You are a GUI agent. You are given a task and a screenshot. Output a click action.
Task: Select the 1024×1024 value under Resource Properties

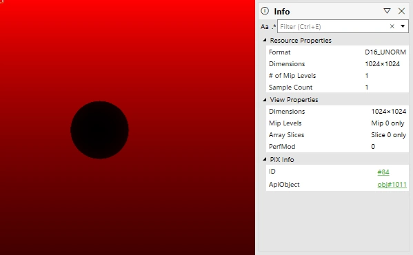tap(383, 64)
